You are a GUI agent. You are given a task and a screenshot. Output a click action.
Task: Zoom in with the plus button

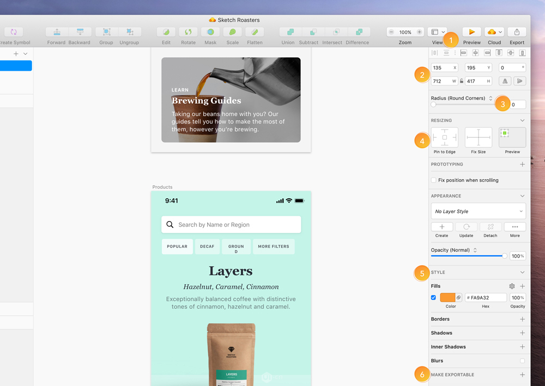(420, 32)
